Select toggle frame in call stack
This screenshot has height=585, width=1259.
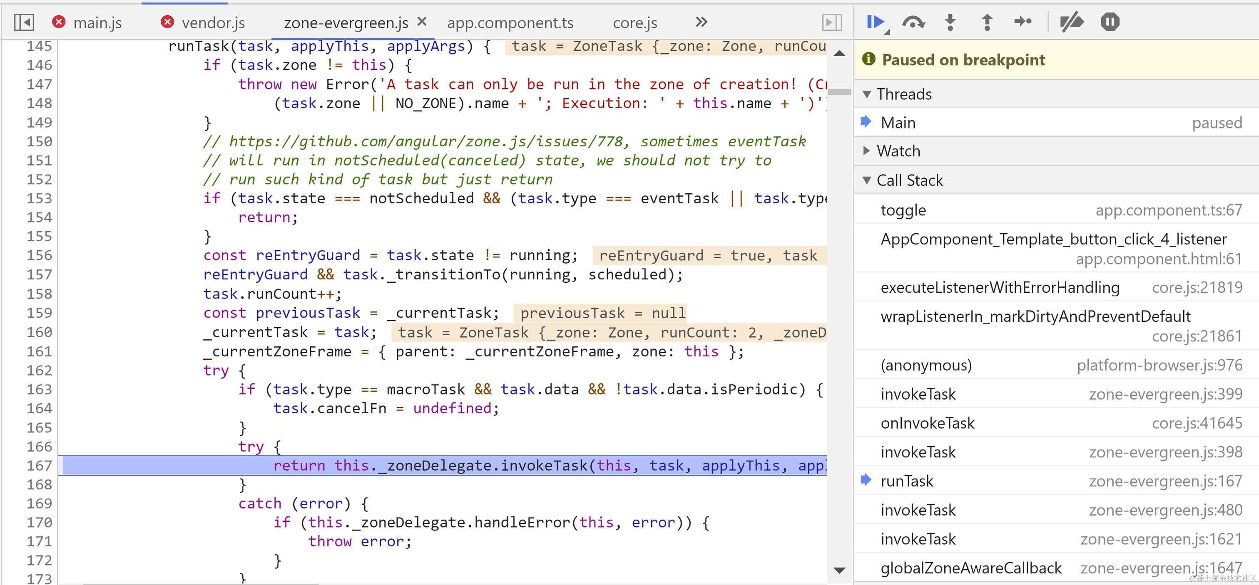coord(903,210)
